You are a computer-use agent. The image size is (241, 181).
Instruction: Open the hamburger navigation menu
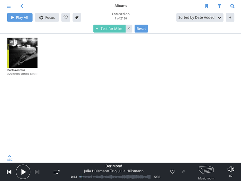(x=9, y=6)
